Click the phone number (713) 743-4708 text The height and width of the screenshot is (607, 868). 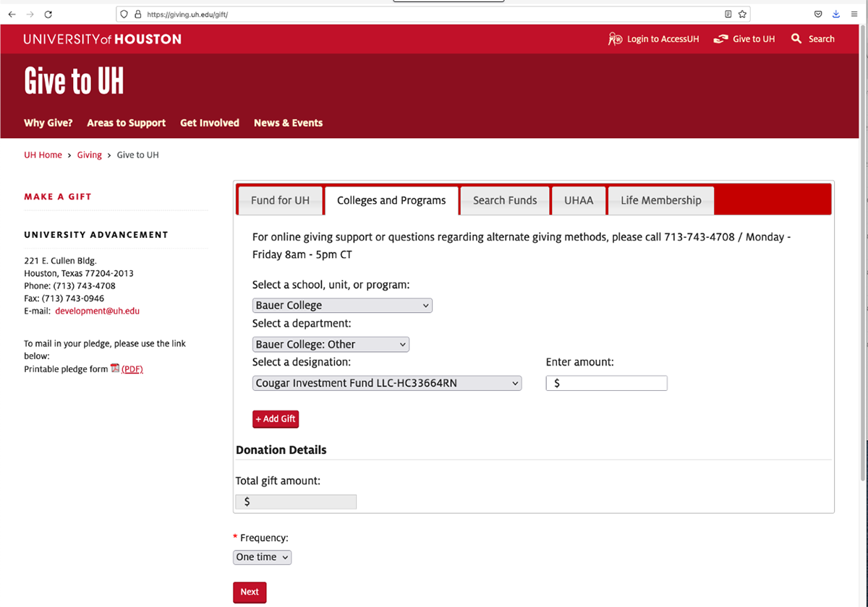(x=84, y=285)
